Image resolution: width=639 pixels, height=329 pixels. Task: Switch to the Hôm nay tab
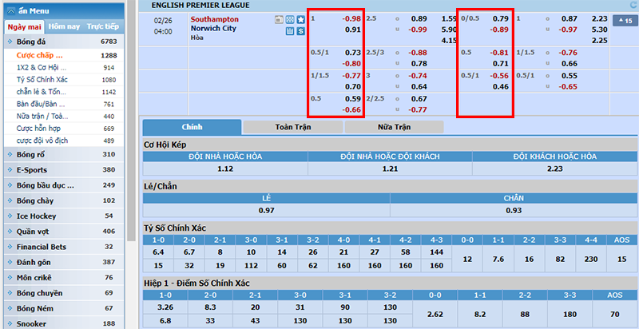(x=64, y=26)
